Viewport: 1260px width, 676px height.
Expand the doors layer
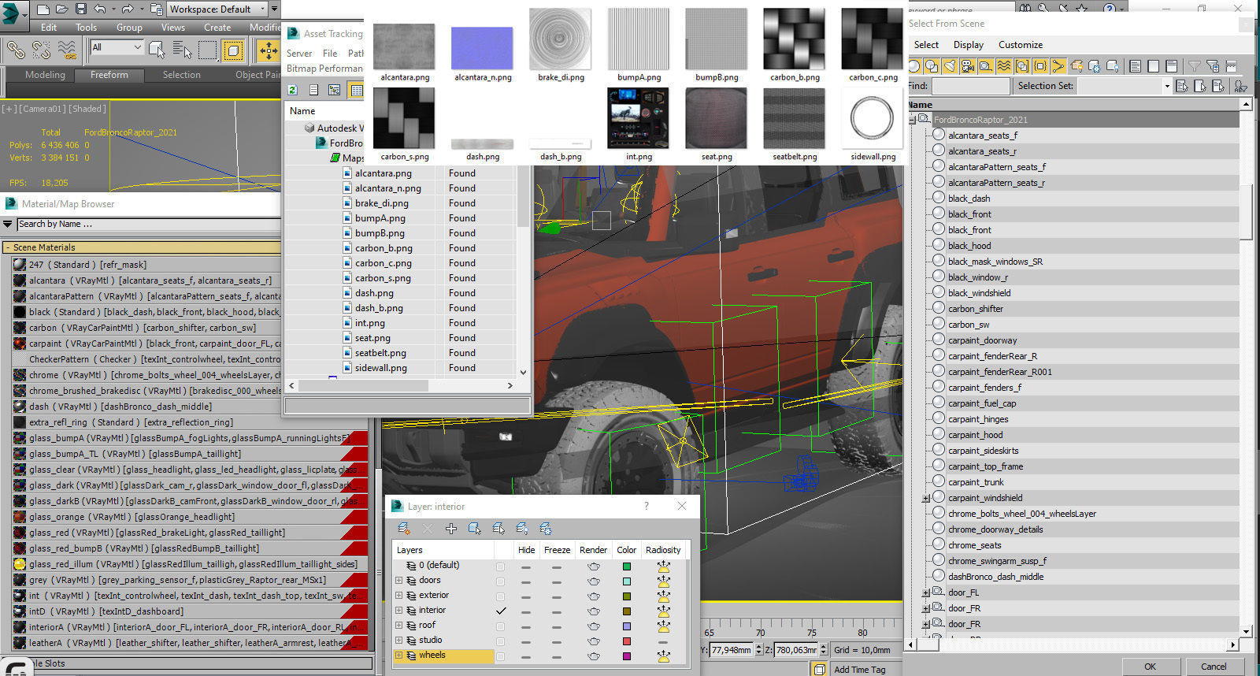(x=399, y=581)
